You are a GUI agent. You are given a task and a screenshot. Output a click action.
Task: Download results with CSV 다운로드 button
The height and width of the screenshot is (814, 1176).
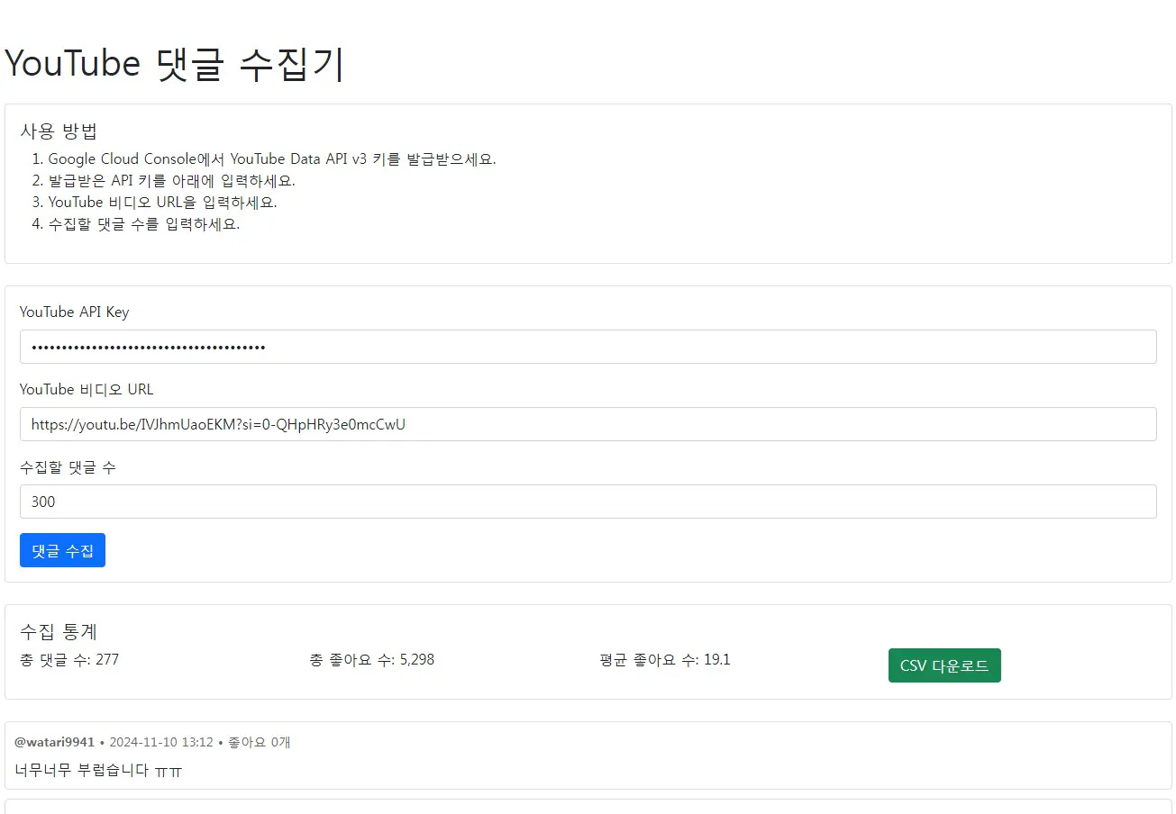(x=944, y=665)
